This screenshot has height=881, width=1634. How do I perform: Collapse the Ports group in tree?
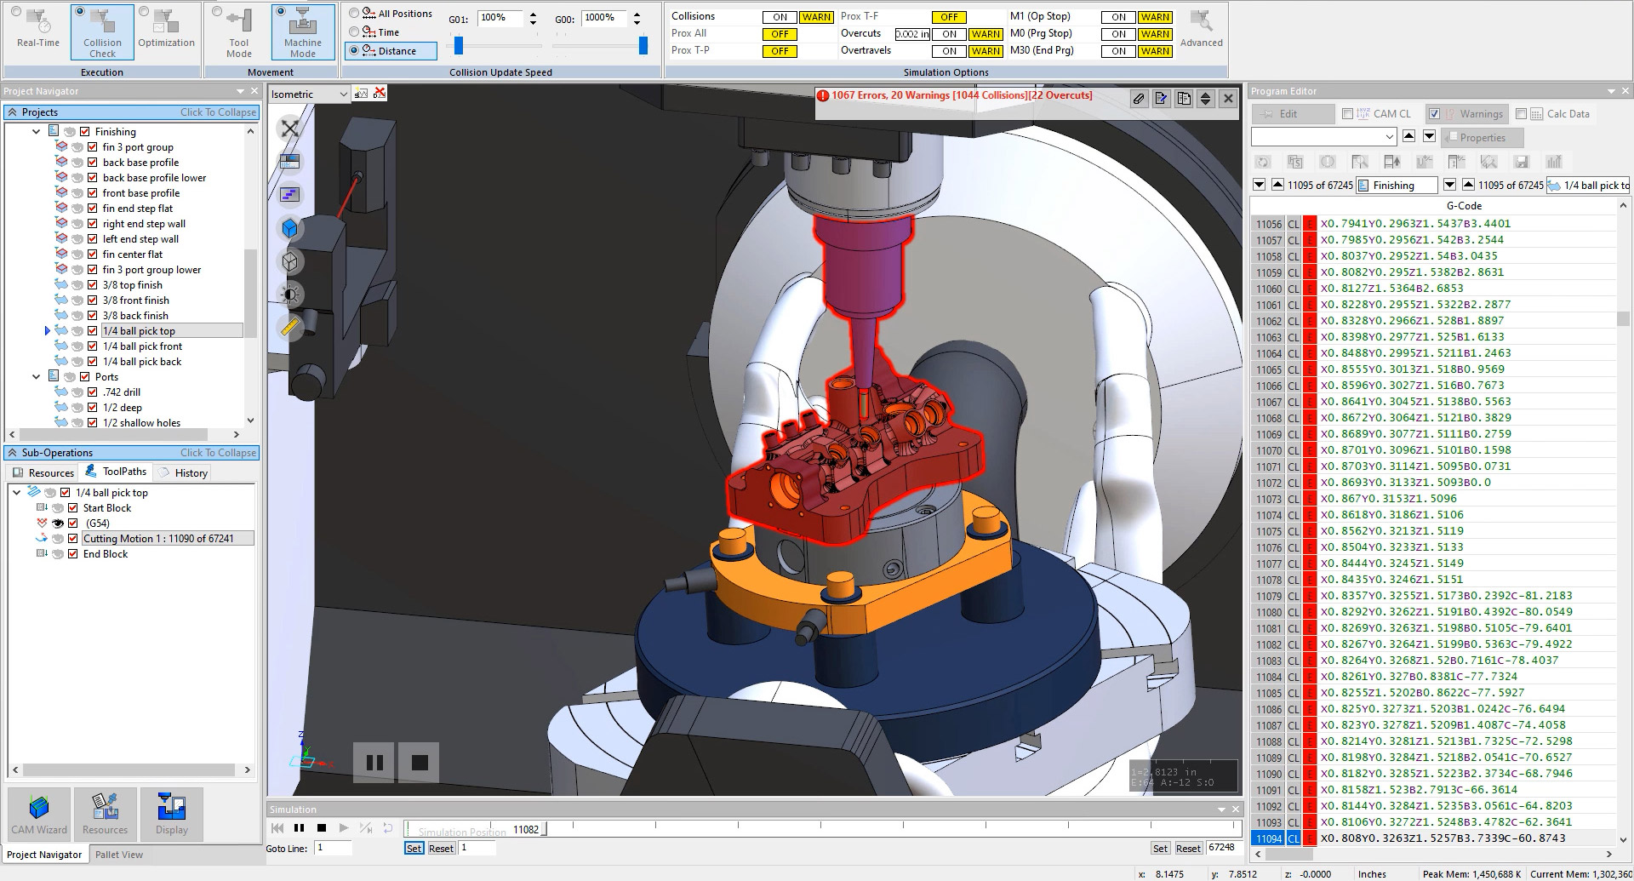tap(37, 377)
